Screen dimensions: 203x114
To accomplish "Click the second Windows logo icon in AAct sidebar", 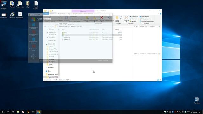I will [x=33, y=39].
